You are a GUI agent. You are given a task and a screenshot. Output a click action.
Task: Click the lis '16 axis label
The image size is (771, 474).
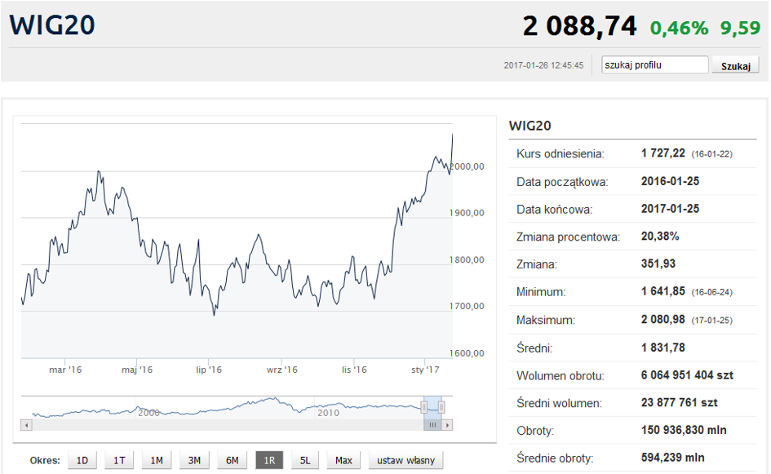[354, 370]
